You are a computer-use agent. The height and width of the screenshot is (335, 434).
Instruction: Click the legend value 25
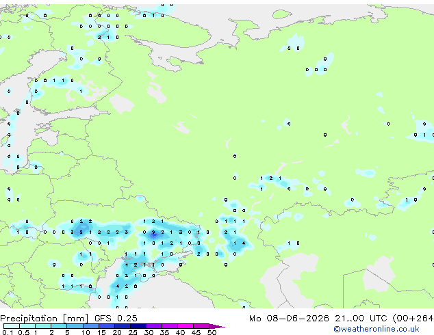[133, 332]
